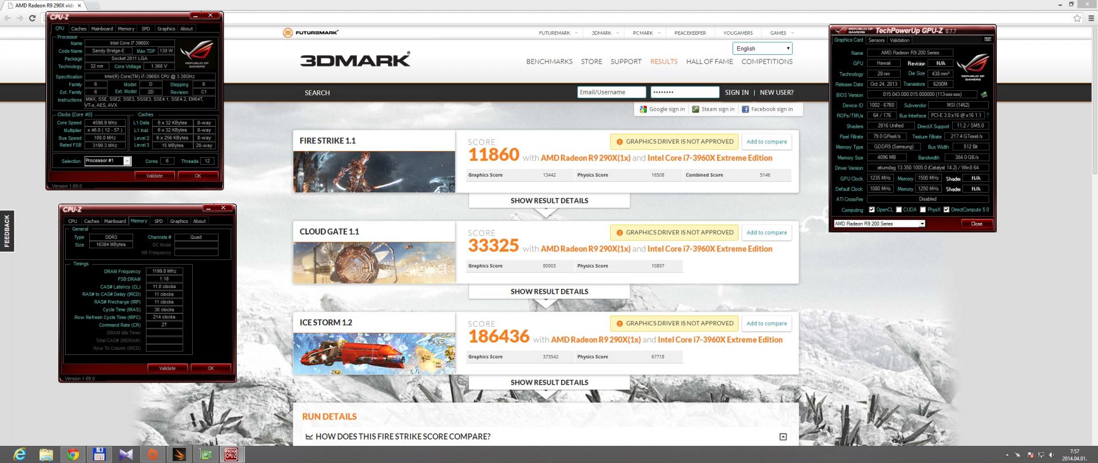The width and height of the screenshot is (1098, 463).
Task: Toggle the PhysX checkbox in GPU-Z
Action: click(x=923, y=210)
